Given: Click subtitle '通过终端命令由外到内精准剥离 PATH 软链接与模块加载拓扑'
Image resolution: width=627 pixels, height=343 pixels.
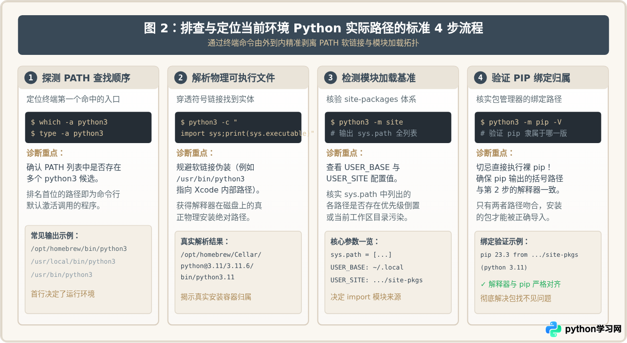Looking at the screenshot, I should point(313,43).
